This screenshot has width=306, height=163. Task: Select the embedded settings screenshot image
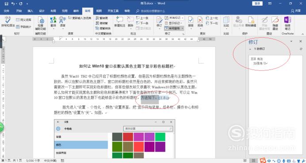115,139
